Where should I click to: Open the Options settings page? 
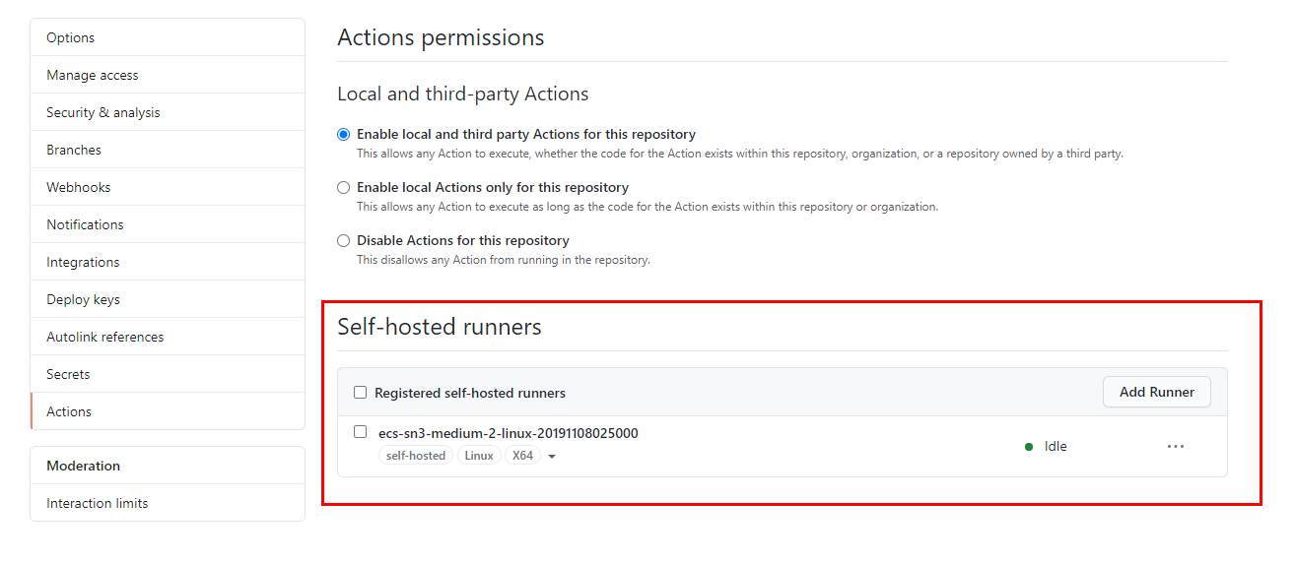click(x=71, y=37)
